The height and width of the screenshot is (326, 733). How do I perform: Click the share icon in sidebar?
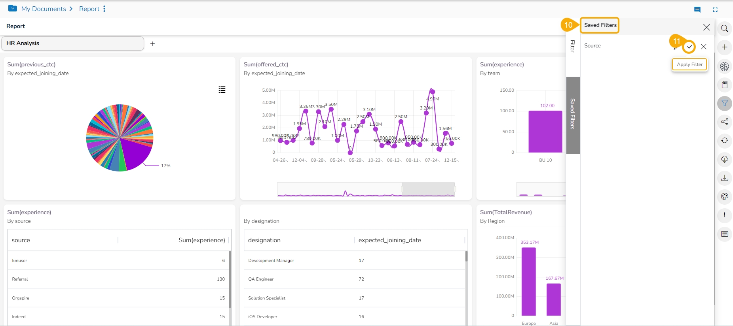(724, 122)
